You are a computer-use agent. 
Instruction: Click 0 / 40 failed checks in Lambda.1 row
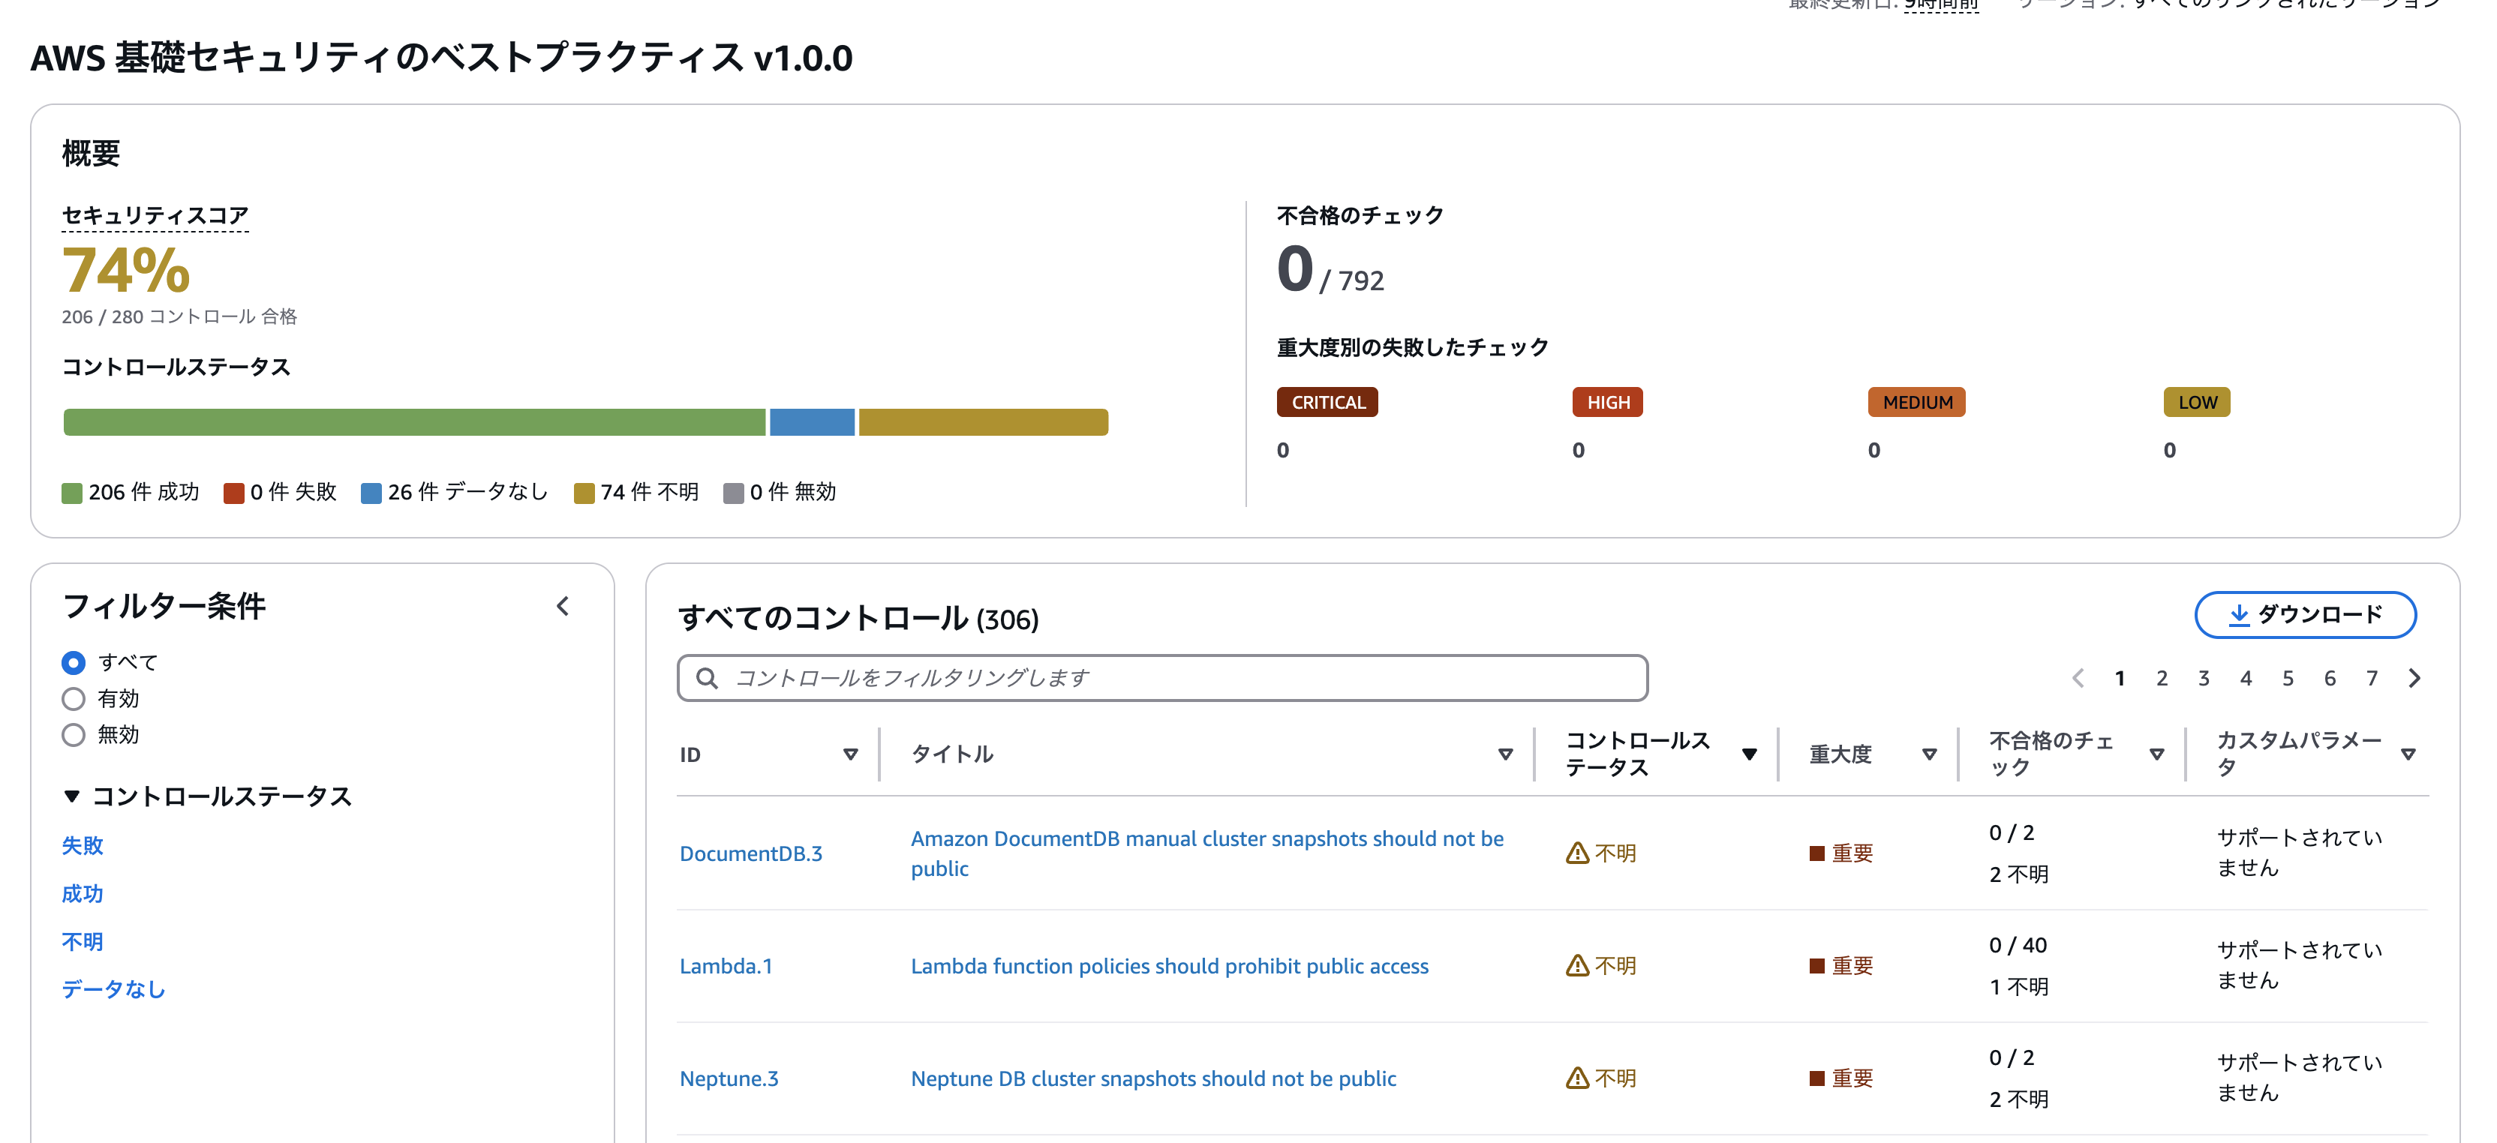click(2018, 944)
